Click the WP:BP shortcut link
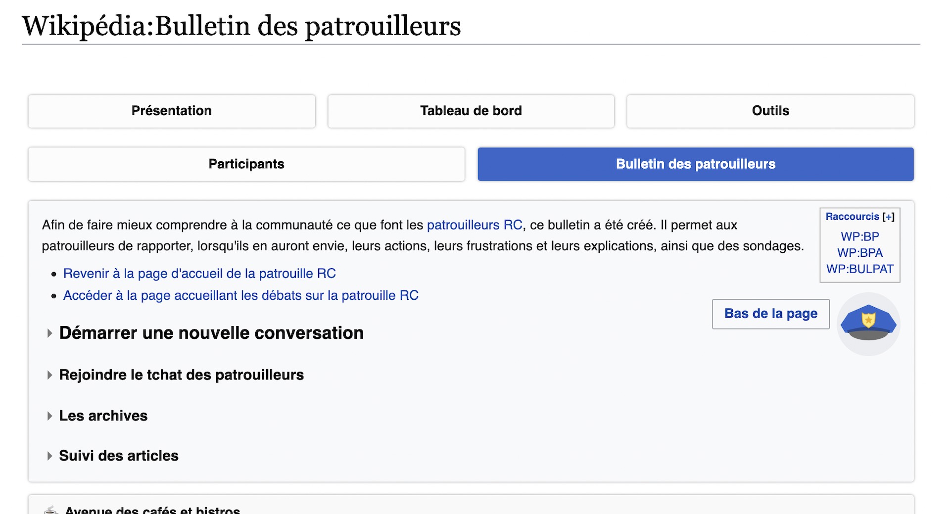The width and height of the screenshot is (950, 514). click(860, 236)
